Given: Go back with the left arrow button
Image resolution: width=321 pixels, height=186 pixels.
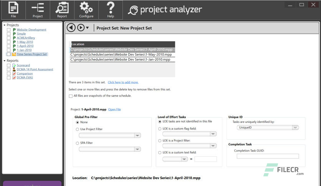Looking at the screenshot, I should click(x=71, y=28).
